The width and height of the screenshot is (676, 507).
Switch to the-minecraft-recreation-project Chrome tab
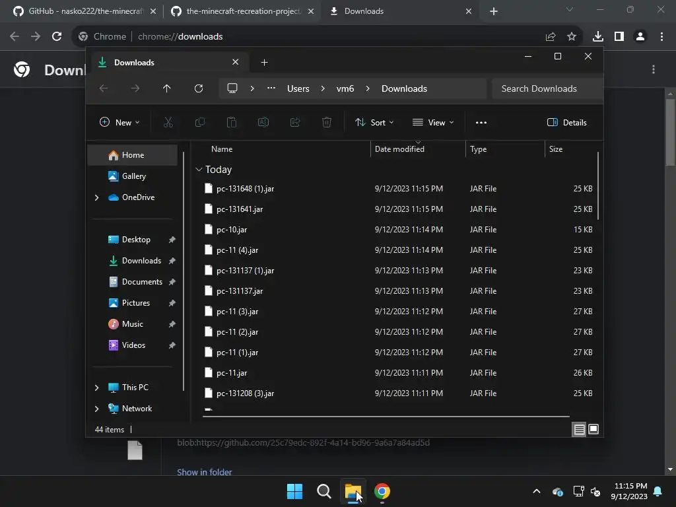click(243, 11)
